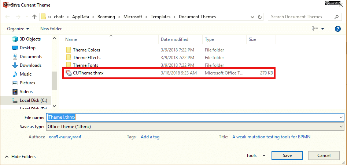Click the Help question mark icon

click(x=338, y=29)
